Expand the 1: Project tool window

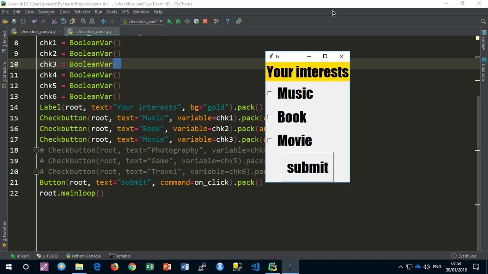(4, 40)
